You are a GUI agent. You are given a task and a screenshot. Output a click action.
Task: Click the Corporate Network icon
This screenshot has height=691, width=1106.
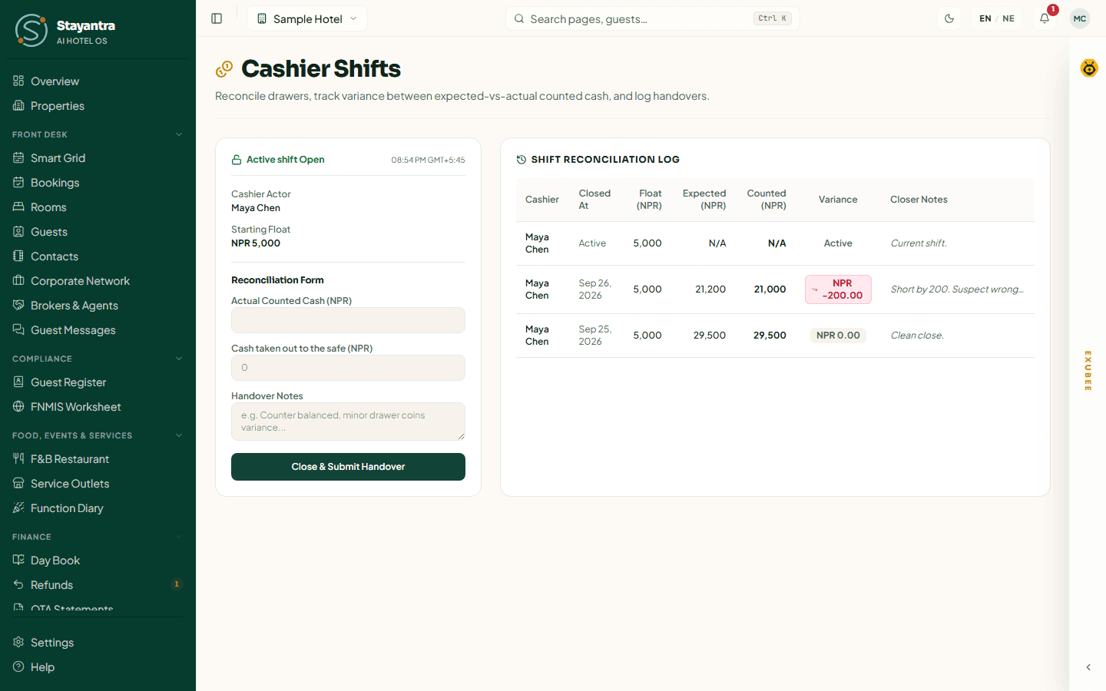pyautogui.click(x=18, y=280)
